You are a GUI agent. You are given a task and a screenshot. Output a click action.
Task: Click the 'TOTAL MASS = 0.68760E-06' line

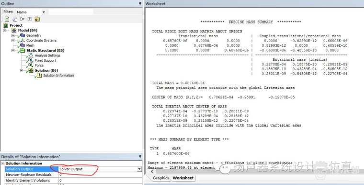(178, 83)
